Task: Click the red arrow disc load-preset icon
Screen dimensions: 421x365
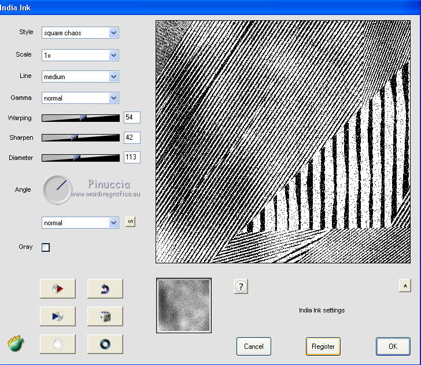Action: [58, 288]
